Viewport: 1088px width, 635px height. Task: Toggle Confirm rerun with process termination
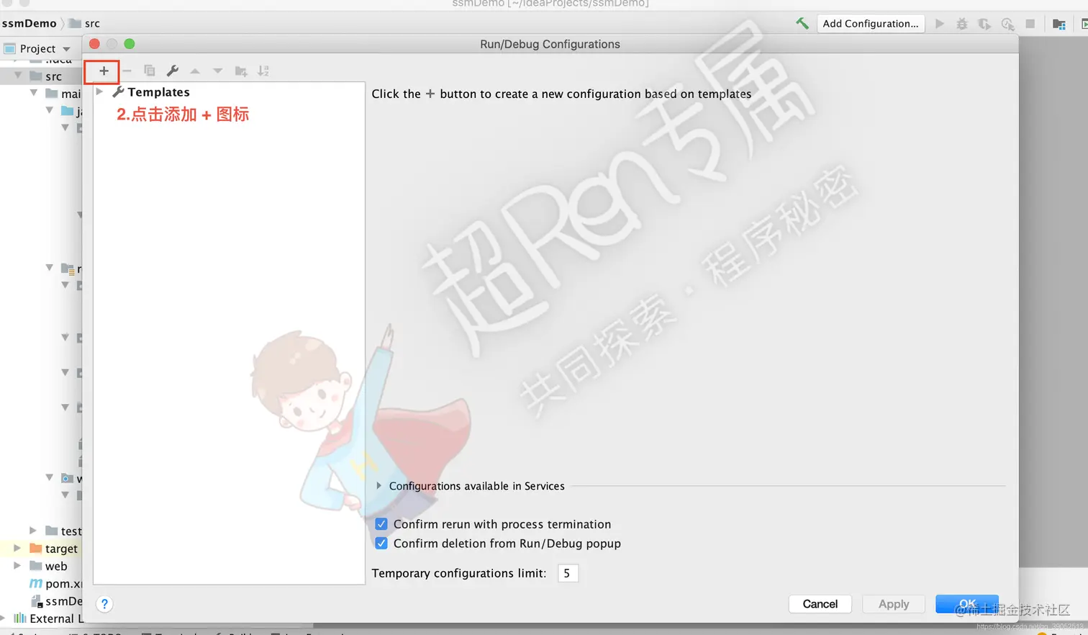[x=381, y=524]
